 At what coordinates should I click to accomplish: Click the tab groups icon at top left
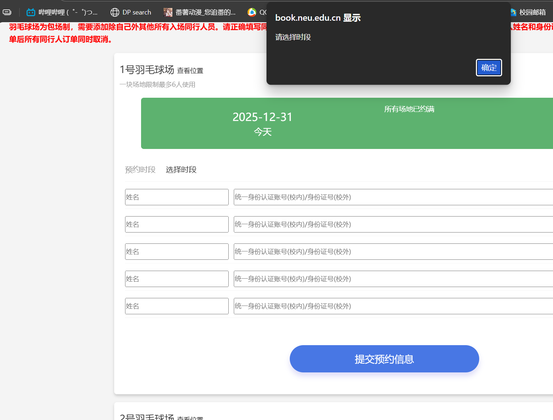click(x=7, y=11)
